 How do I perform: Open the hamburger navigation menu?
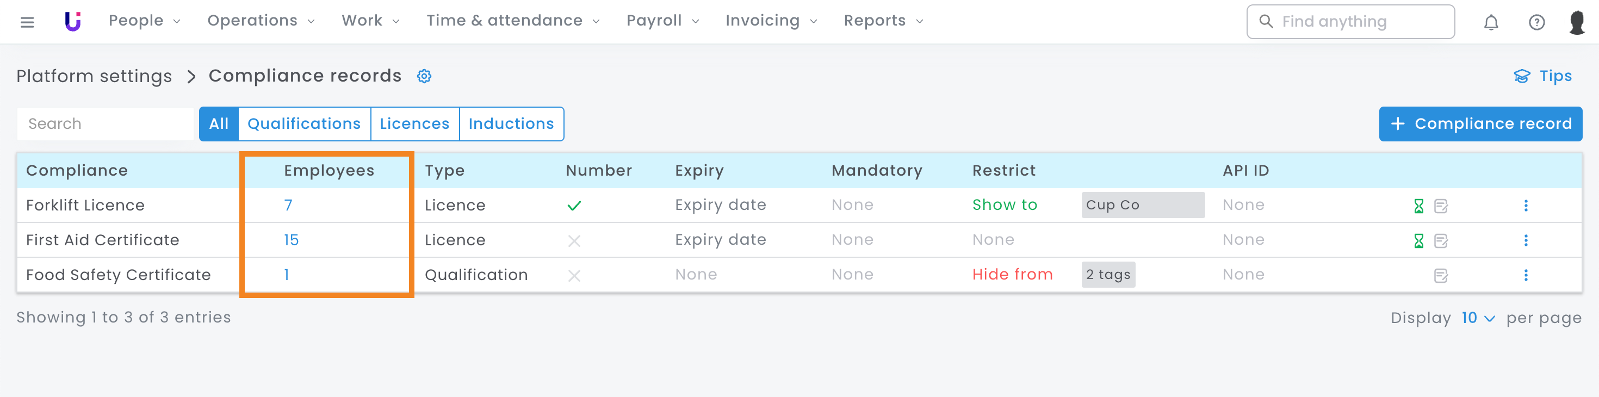coord(27,22)
